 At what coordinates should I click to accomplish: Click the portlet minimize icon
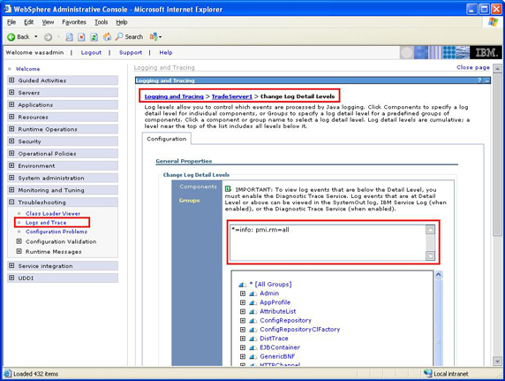tap(487, 80)
